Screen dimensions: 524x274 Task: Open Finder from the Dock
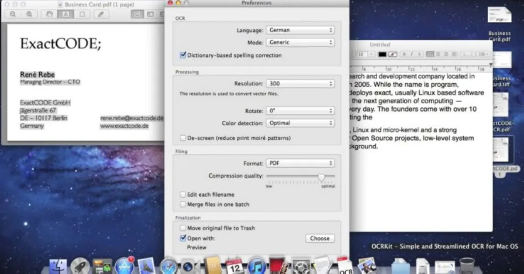(x=58, y=266)
